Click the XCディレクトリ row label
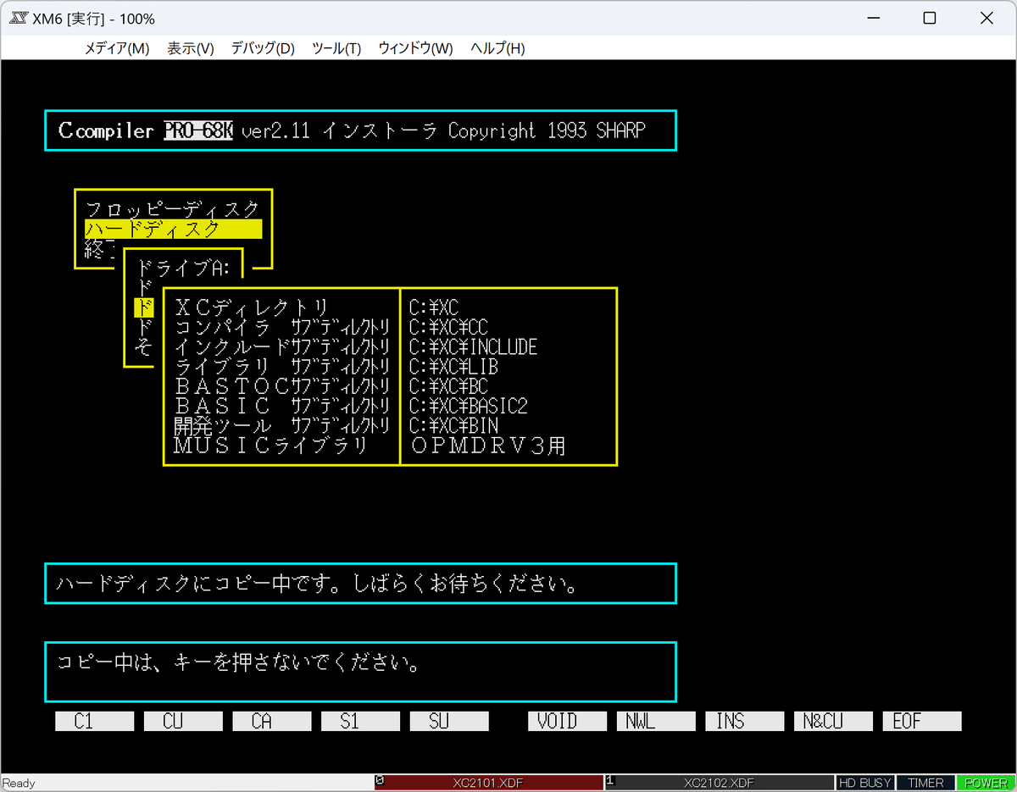This screenshot has width=1017, height=792. pos(251,307)
